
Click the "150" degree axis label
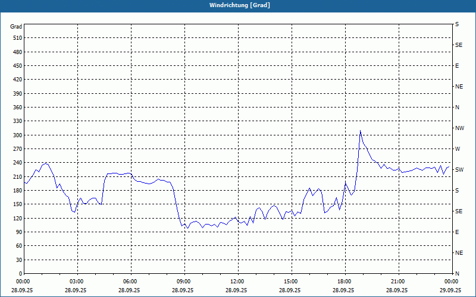pyautogui.click(x=18, y=204)
